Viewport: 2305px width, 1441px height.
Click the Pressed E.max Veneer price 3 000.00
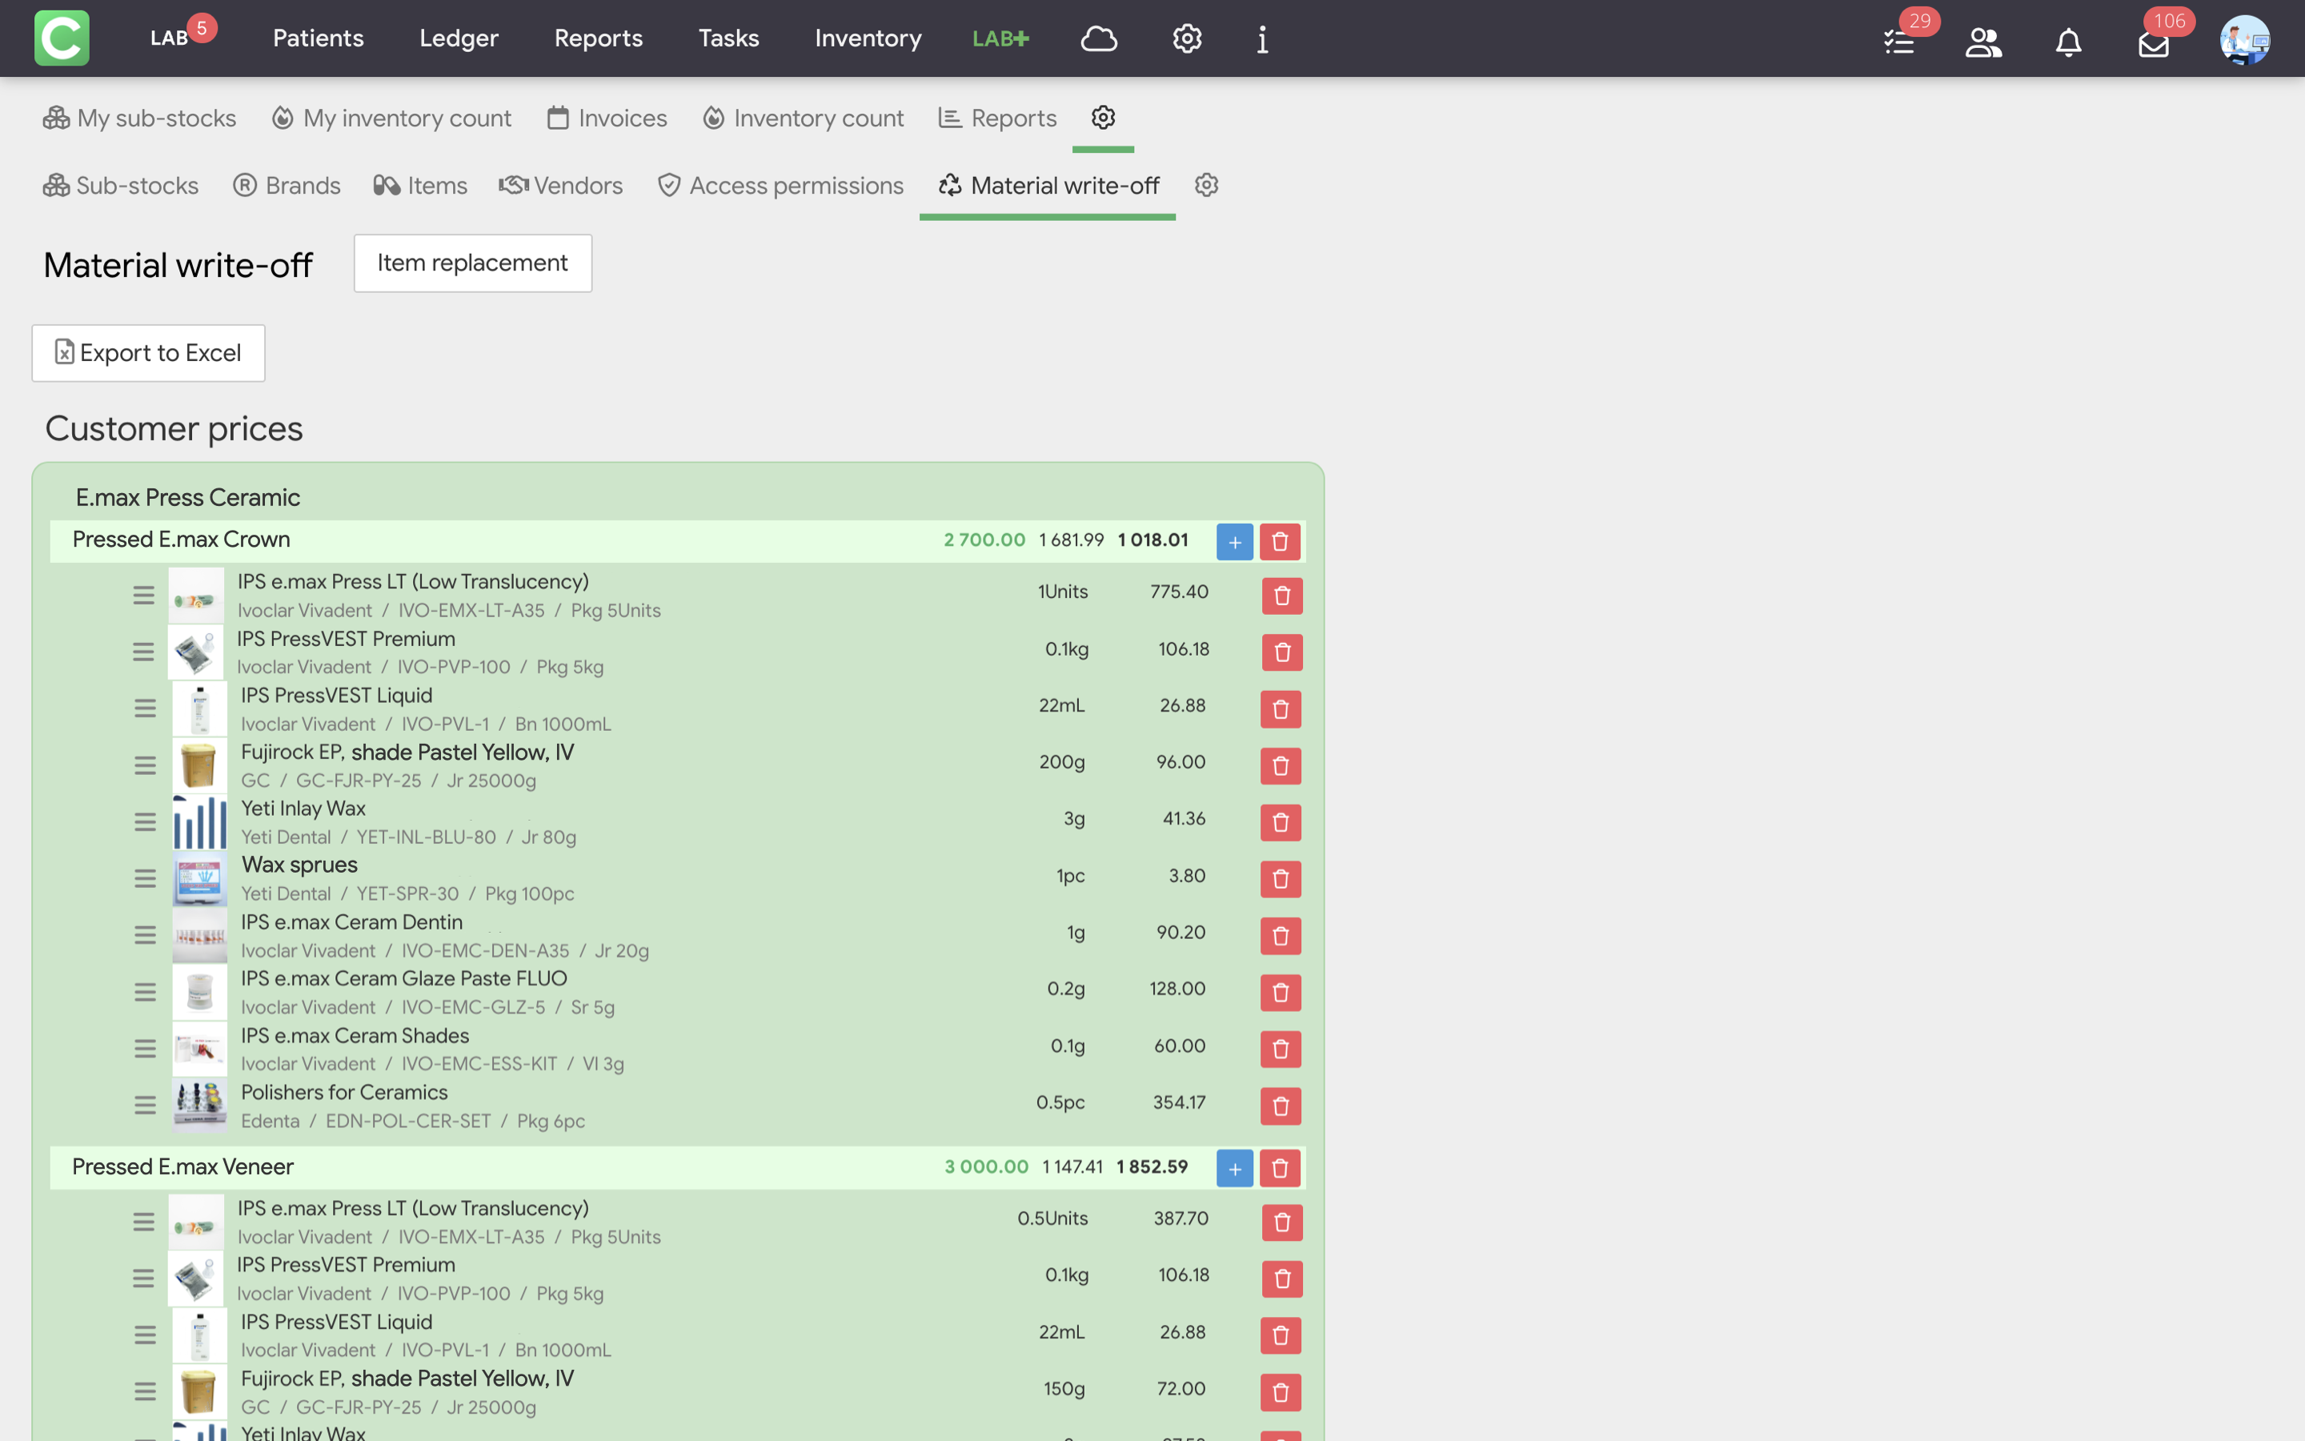(x=987, y=1166)
